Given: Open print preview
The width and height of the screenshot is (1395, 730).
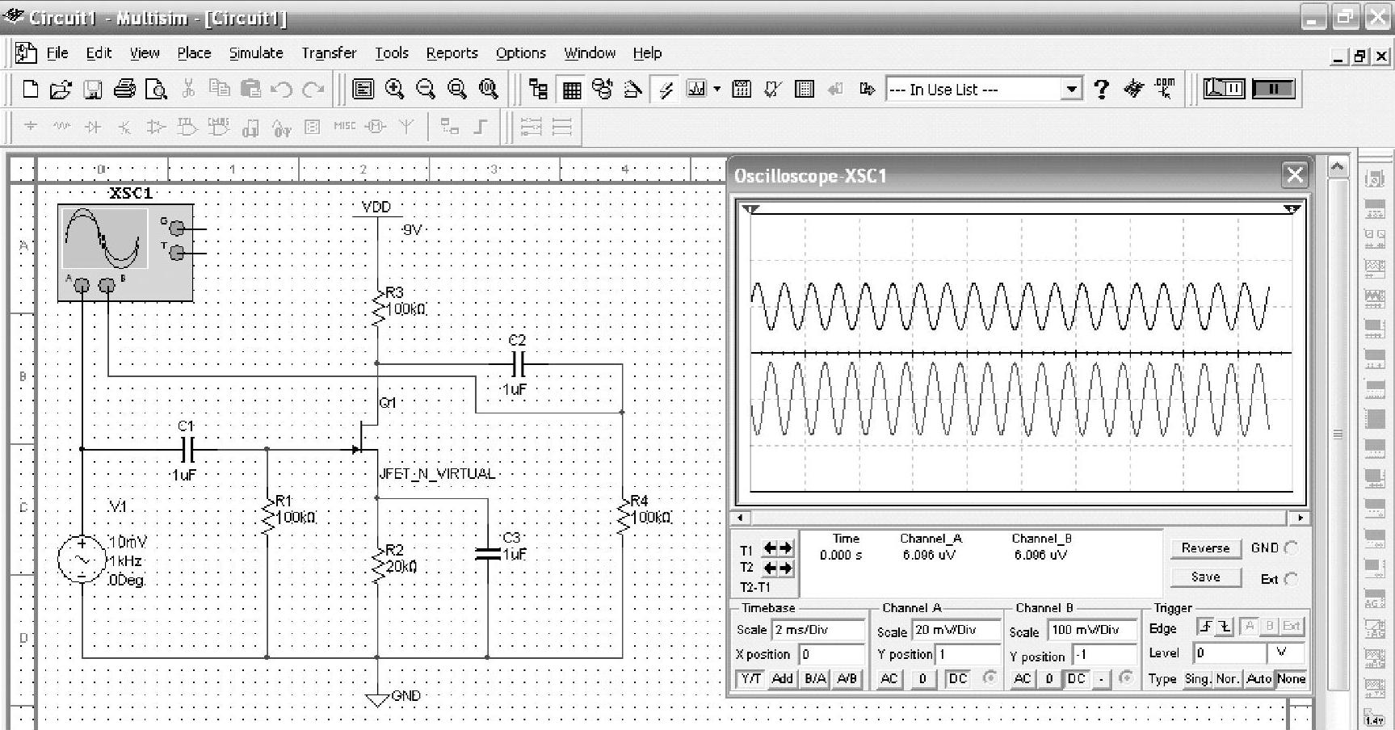Looking at the screenshot, I should (155, 89).
